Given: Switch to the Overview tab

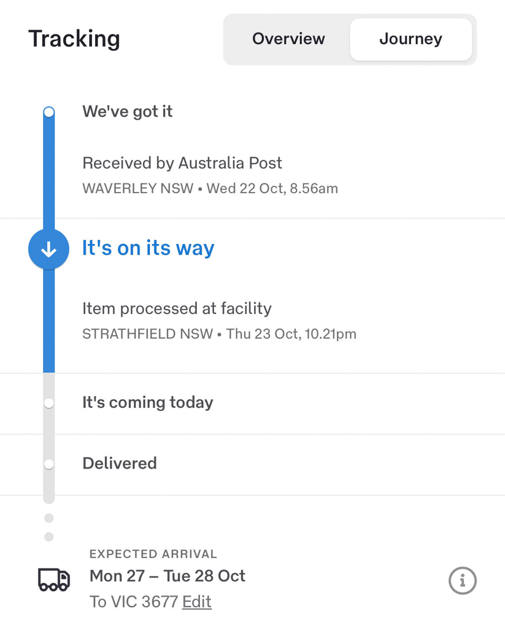Looking at the screenshot, I should 288,39.
